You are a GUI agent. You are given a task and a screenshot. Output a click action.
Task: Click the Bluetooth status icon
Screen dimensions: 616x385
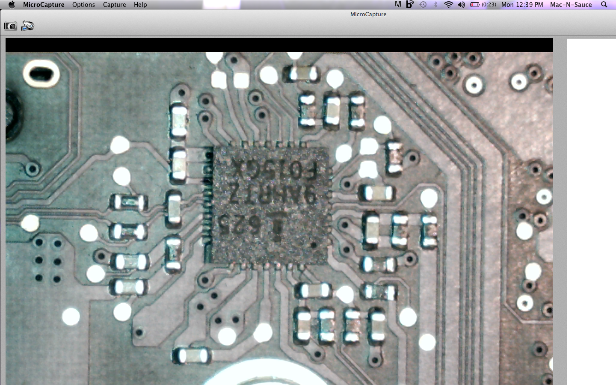click(x=435, y=4)
